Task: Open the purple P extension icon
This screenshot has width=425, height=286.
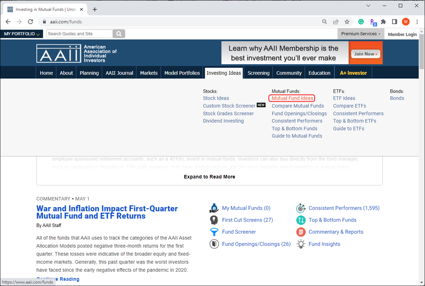Action: click(x=372, y=22)
